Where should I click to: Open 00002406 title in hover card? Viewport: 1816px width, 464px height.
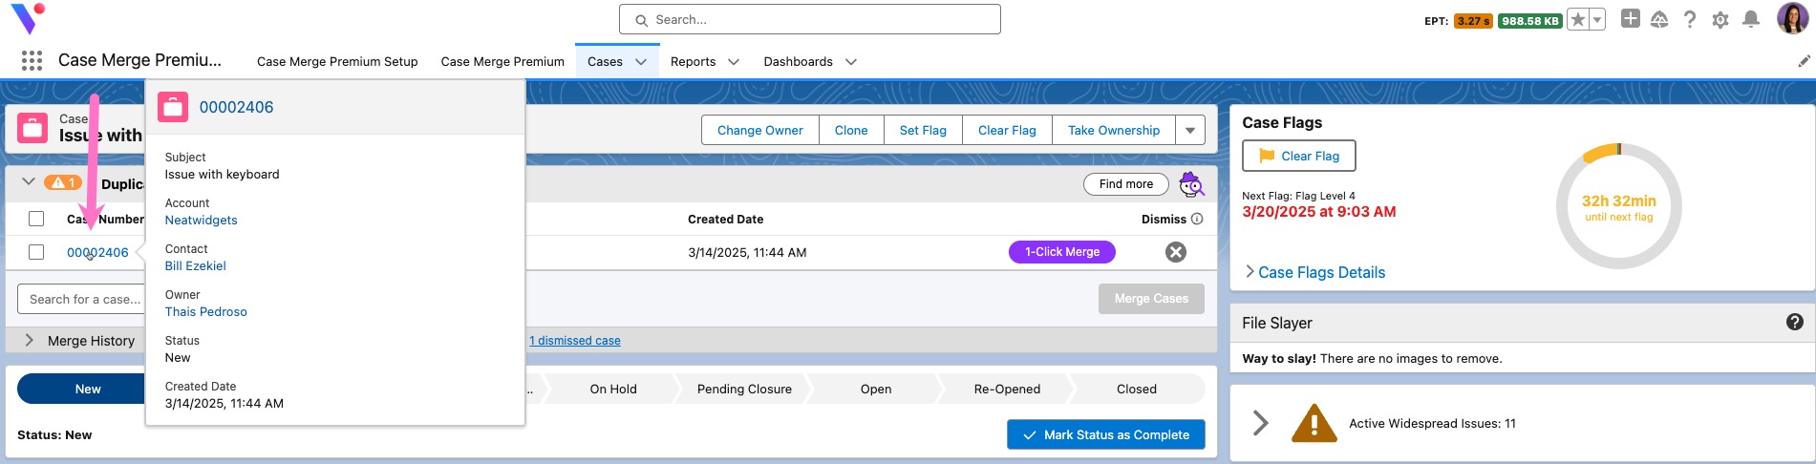tap(236, 107)
